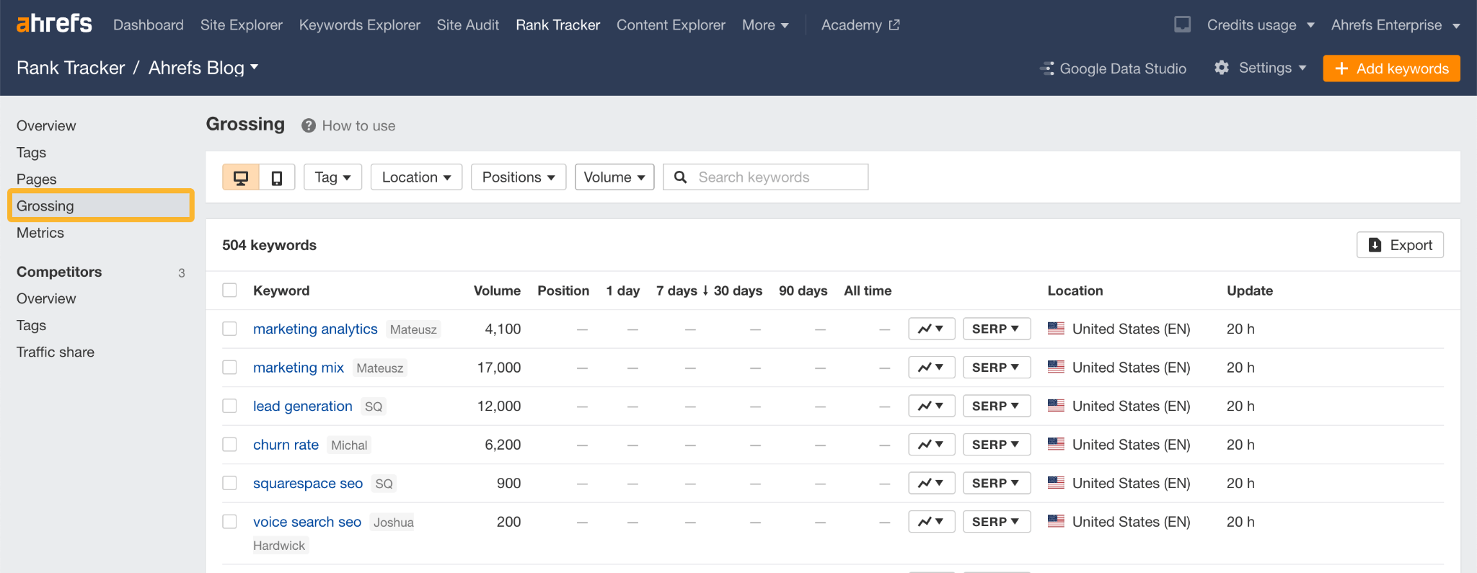
Task: Open chart for marketing analytics row
Action: click(932, 329)
